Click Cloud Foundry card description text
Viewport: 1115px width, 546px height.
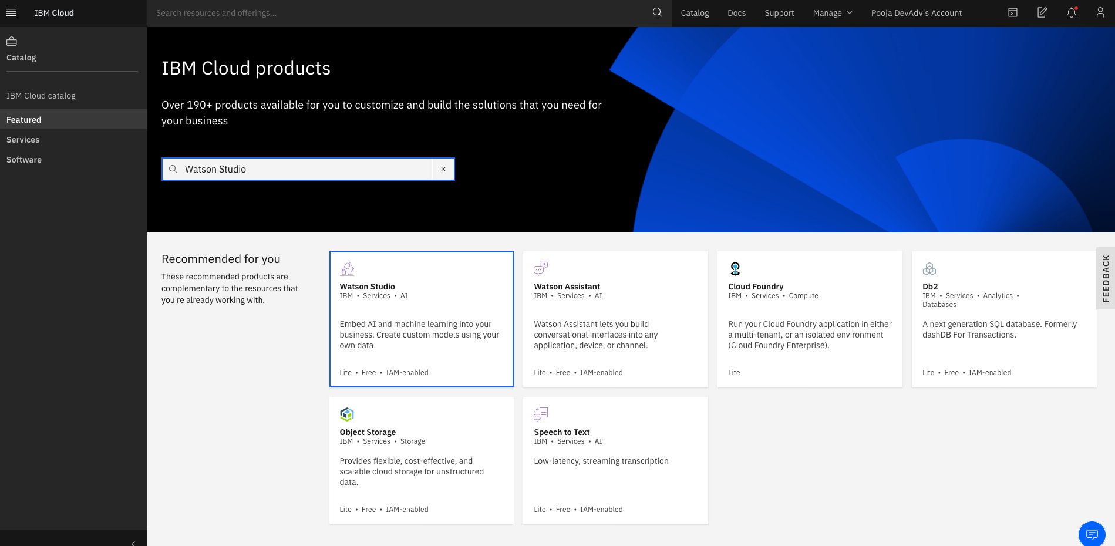(x=810, y=335)
